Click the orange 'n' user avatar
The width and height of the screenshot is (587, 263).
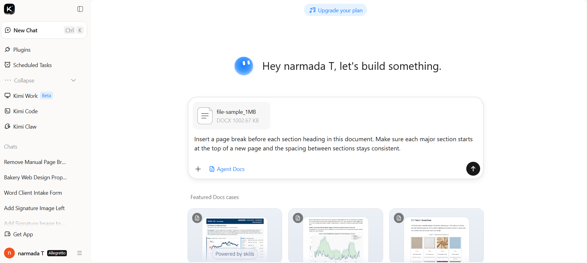point(9,253)
